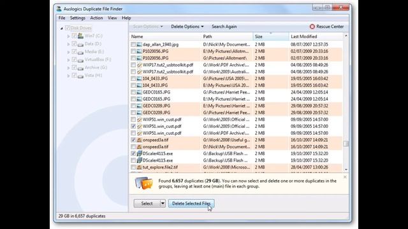Tick checkbox for 104_0433.JPG in E:\My Pictures

click(133, 85)
